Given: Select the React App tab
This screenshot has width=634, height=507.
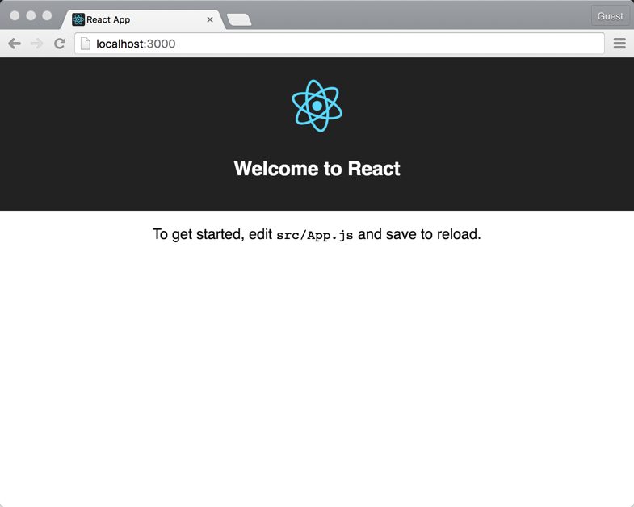Looking at the screenshot, I should pos(142,19).
